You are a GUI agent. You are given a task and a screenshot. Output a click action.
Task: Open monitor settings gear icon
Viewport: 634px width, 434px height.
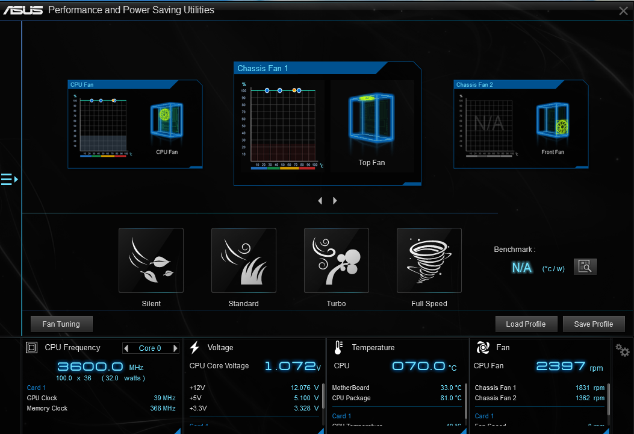[x=623, y=350]
